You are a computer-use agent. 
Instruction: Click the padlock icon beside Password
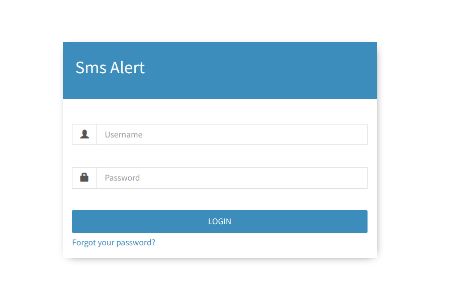pos(84,178)
